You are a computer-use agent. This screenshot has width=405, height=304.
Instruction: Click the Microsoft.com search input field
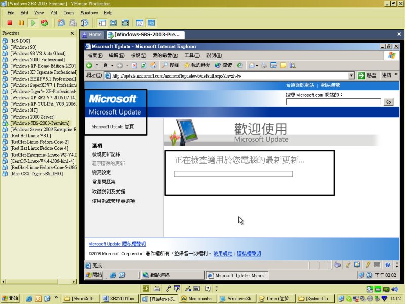click(333, 102)
